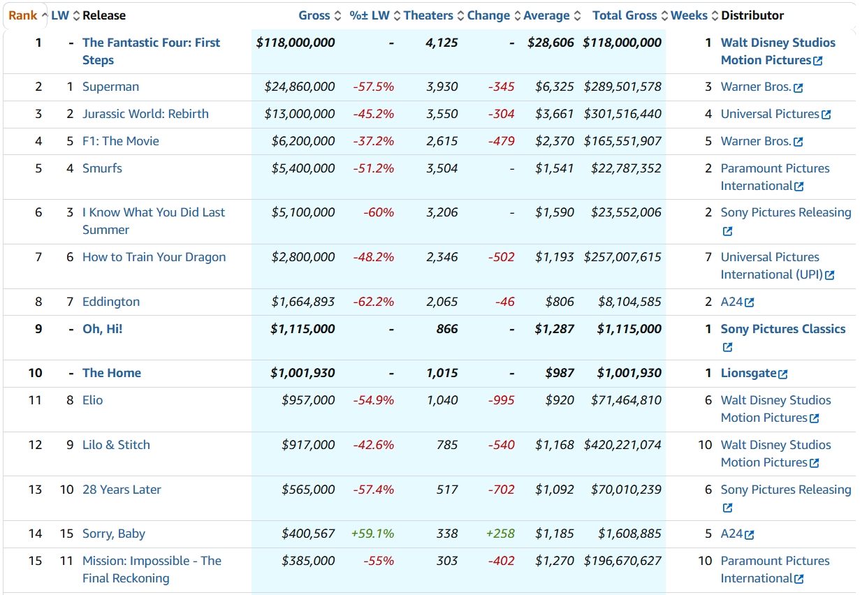Click external link icon in 28 Years Later row
Viewport: 860px width, 595px height.
coord(727,508)
